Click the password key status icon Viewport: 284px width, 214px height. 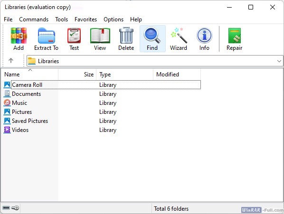coord(15,208)
